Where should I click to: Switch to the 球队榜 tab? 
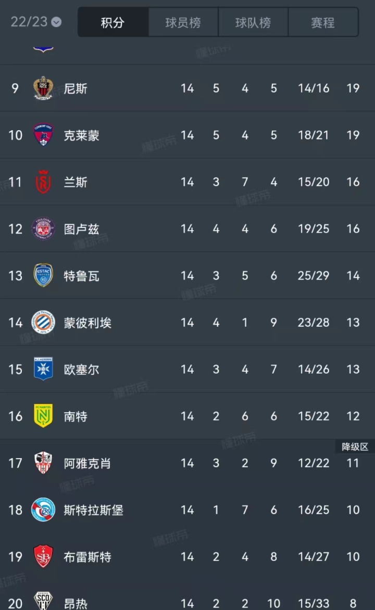(253, 22)
